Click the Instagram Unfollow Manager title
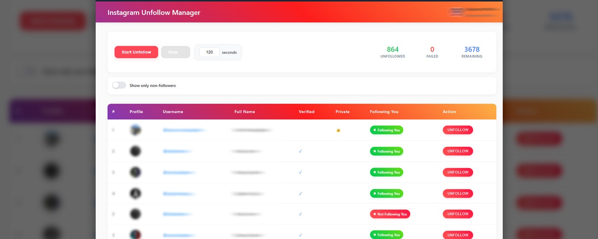 click(154, 12)
